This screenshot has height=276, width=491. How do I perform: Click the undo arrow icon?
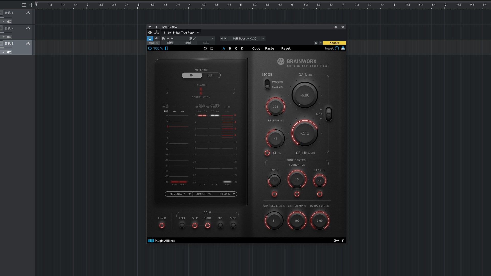[x=205, y=48]
